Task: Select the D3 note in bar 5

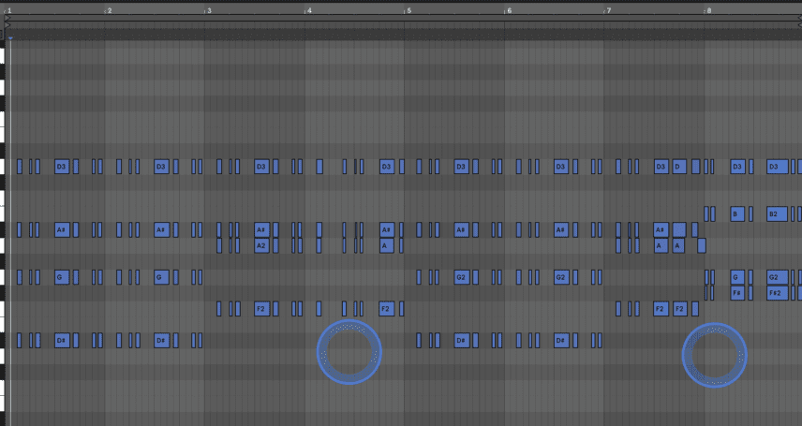Action: pyautogui.click(x=462, y=167)
